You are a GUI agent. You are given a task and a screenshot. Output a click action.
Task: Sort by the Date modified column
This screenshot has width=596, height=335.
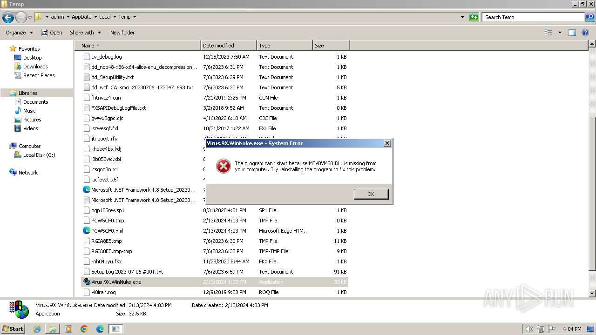coord(229,46)
